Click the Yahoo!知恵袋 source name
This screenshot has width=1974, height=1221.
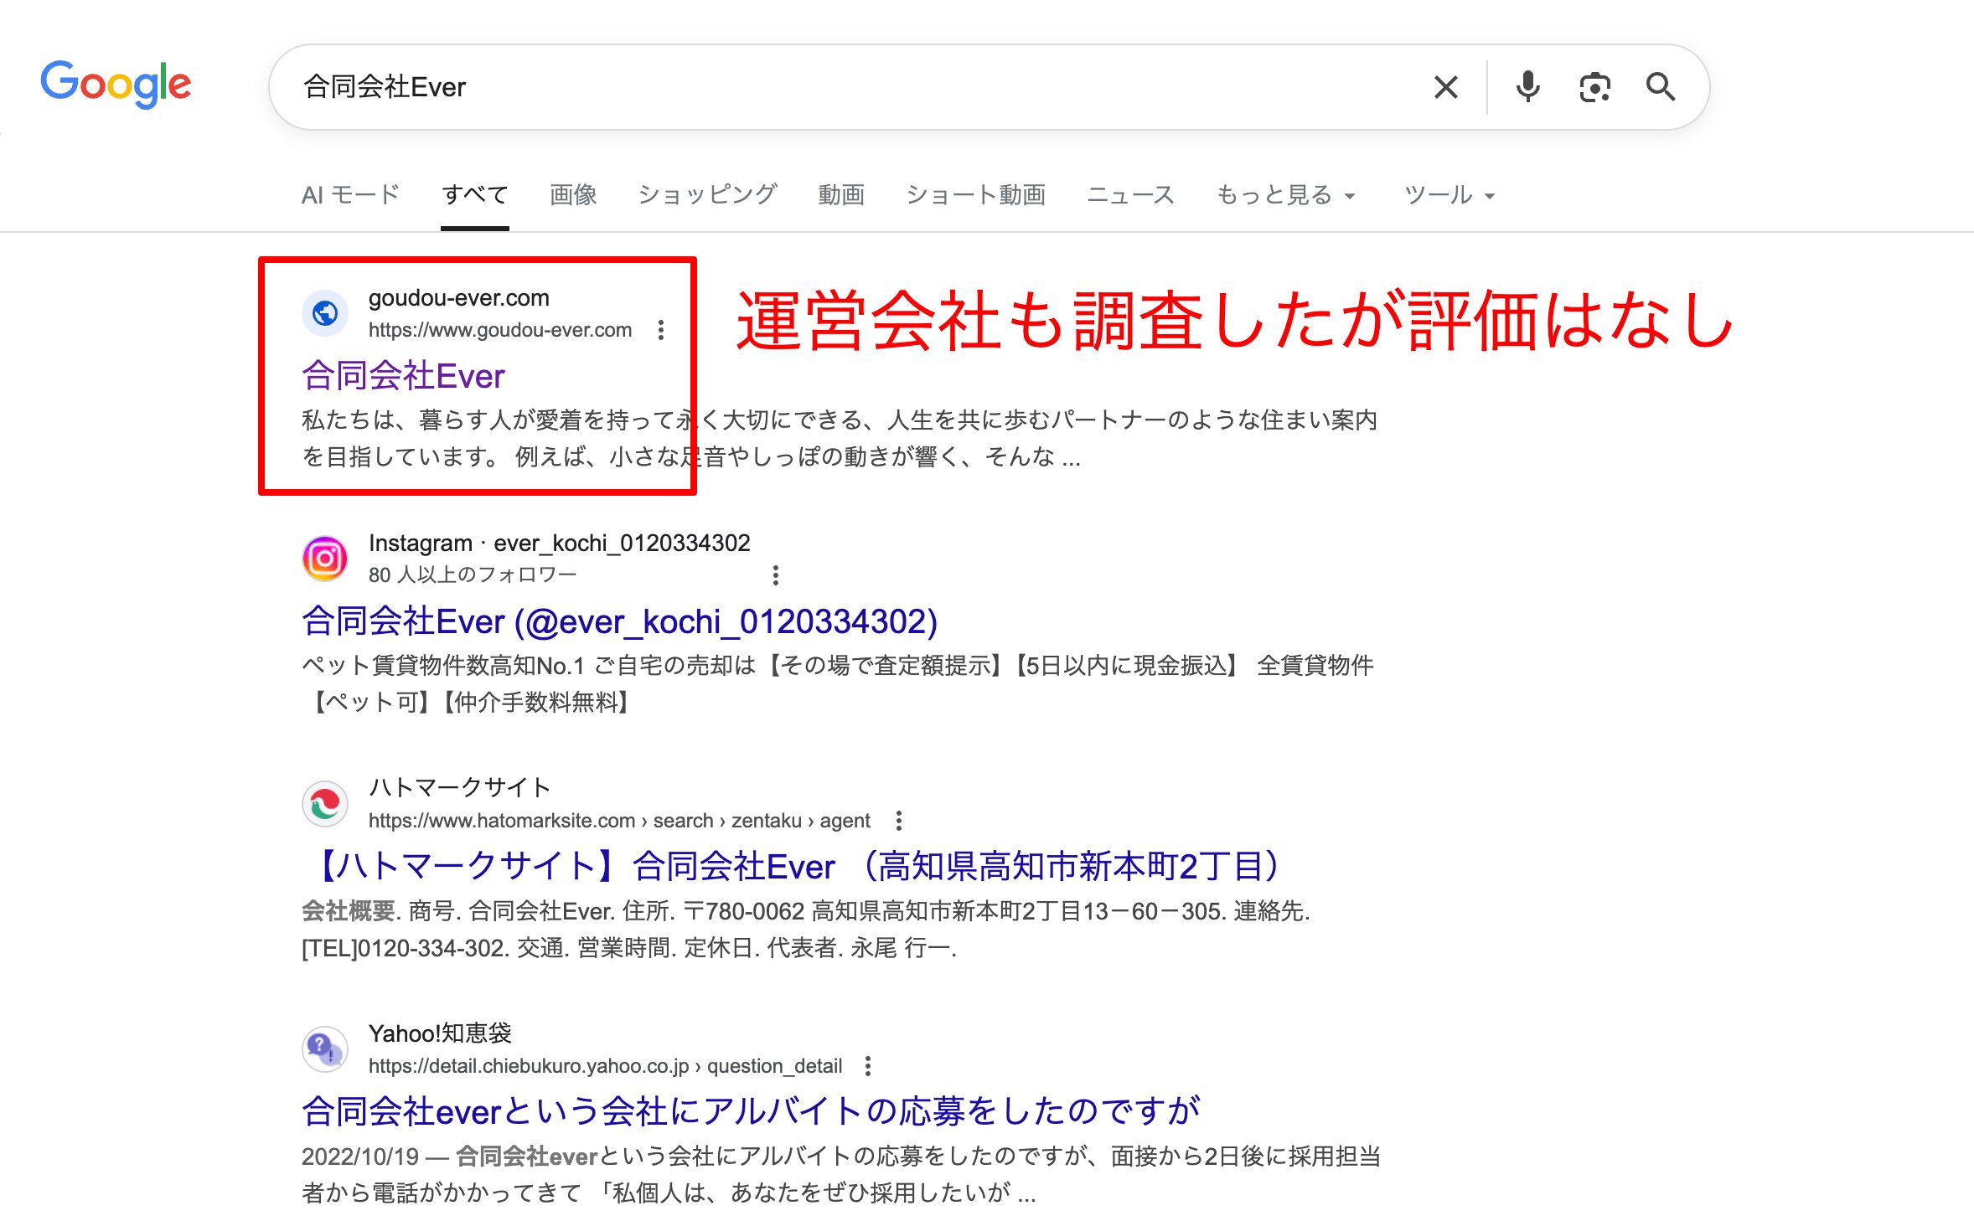pyautogui.click(x=441, y=1033)
